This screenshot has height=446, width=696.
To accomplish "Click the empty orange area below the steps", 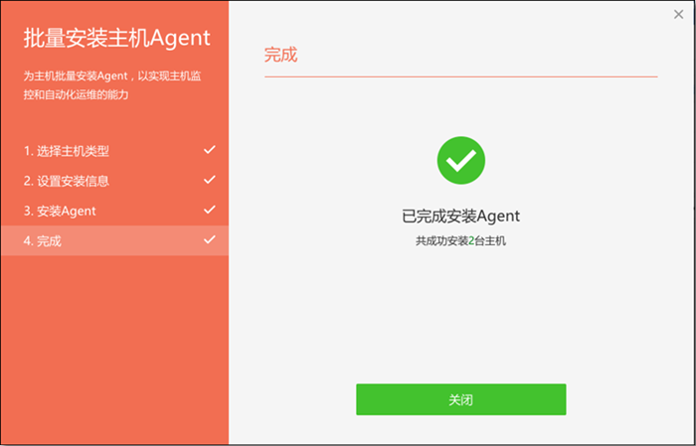I will (114, 351).
